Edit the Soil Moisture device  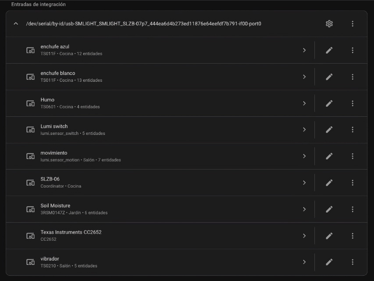click(329, 209)
